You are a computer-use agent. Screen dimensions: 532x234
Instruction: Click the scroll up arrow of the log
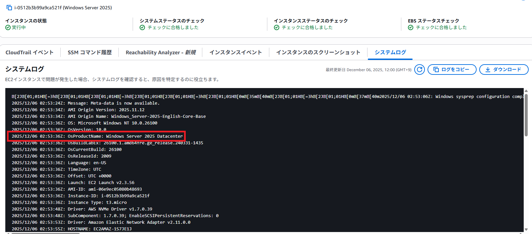526,91
